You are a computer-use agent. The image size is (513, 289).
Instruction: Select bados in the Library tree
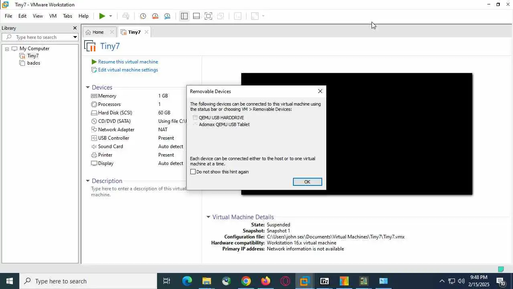[x=34, y=63]
